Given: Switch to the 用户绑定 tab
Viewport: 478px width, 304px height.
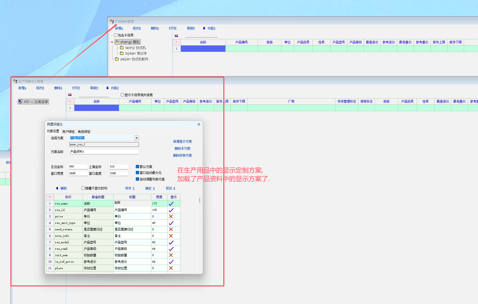Looking at the screenshot, I should [68, 132].
